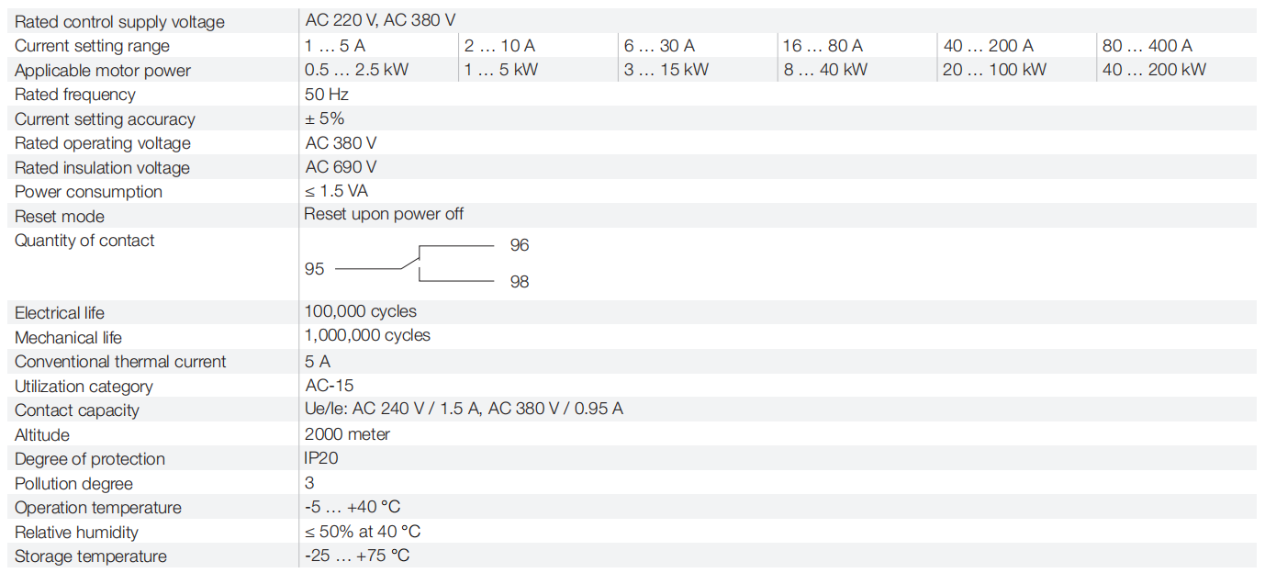Select the "-25 … +75 °C" storage temperature
The height and width of the screenshot is (573, 1265).
click(x=357, y=556)
